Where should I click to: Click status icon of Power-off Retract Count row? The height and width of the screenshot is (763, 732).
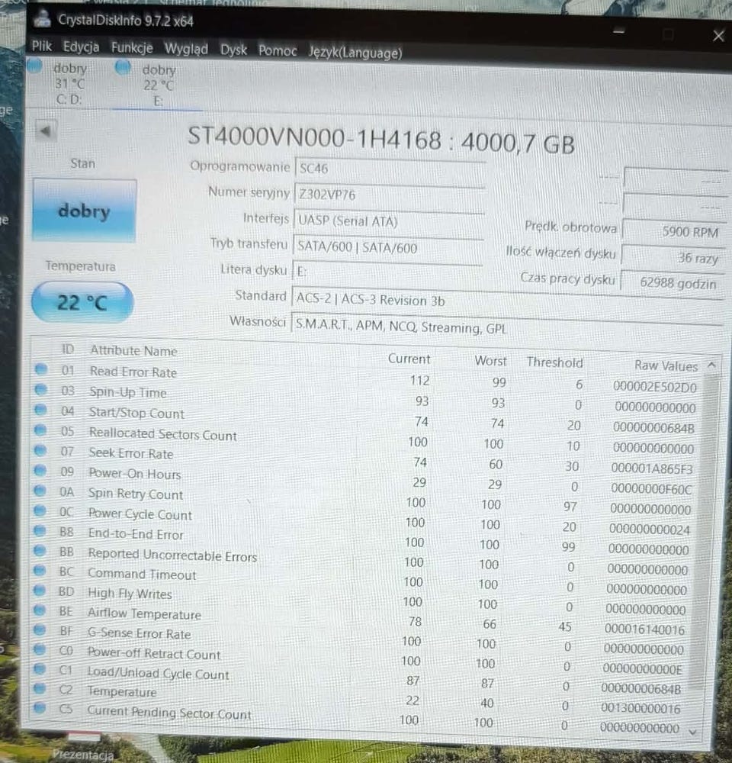tap(40, 649)
